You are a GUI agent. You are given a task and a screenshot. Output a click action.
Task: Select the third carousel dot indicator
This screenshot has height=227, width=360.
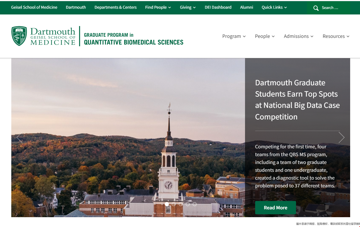[x=181, y=204]
